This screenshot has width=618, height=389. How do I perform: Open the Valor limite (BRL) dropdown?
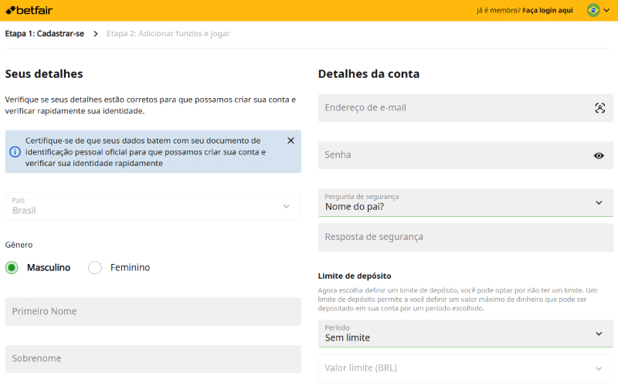pyautogui.click(x=466, y=368)
